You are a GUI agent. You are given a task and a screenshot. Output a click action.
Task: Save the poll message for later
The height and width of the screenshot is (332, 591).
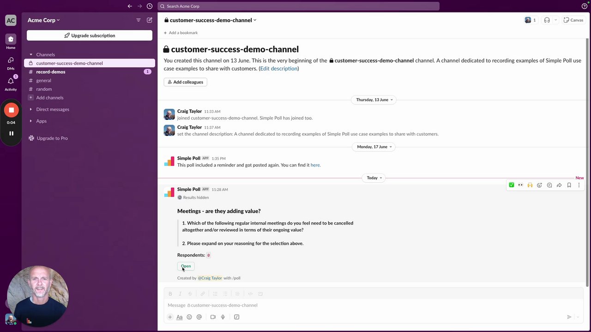569,185
